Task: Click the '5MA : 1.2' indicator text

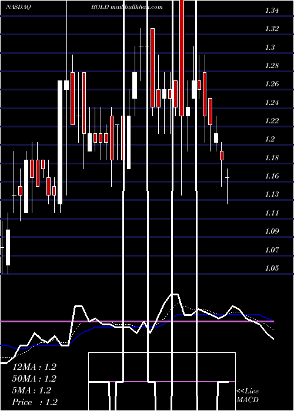Action: click(x=32, y=390)
